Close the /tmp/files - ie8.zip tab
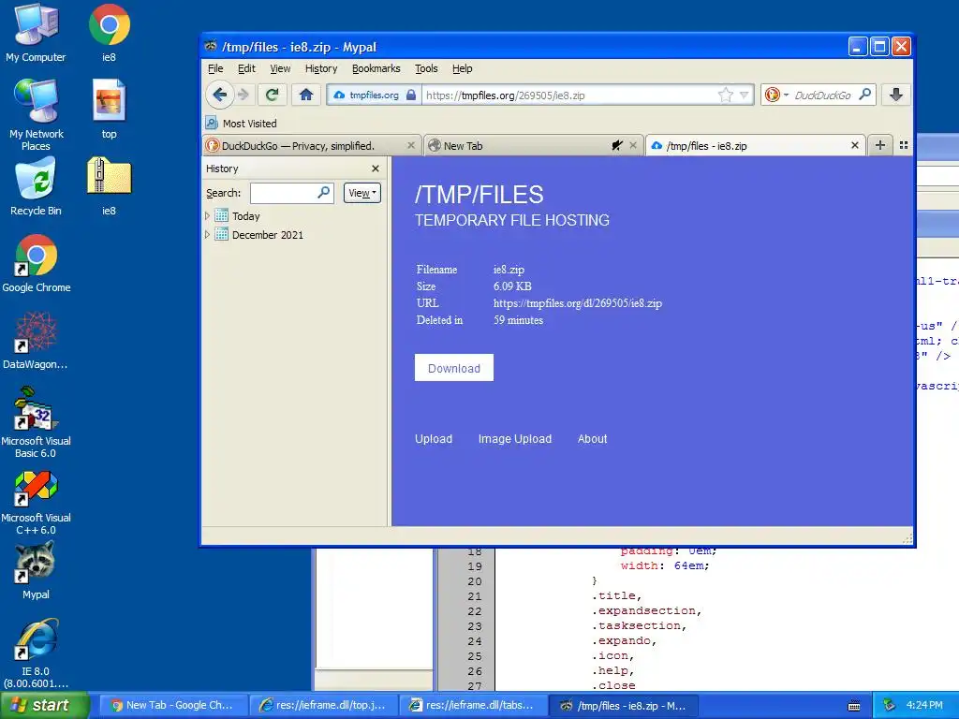 pyautogui.click(x=855, y=145)
